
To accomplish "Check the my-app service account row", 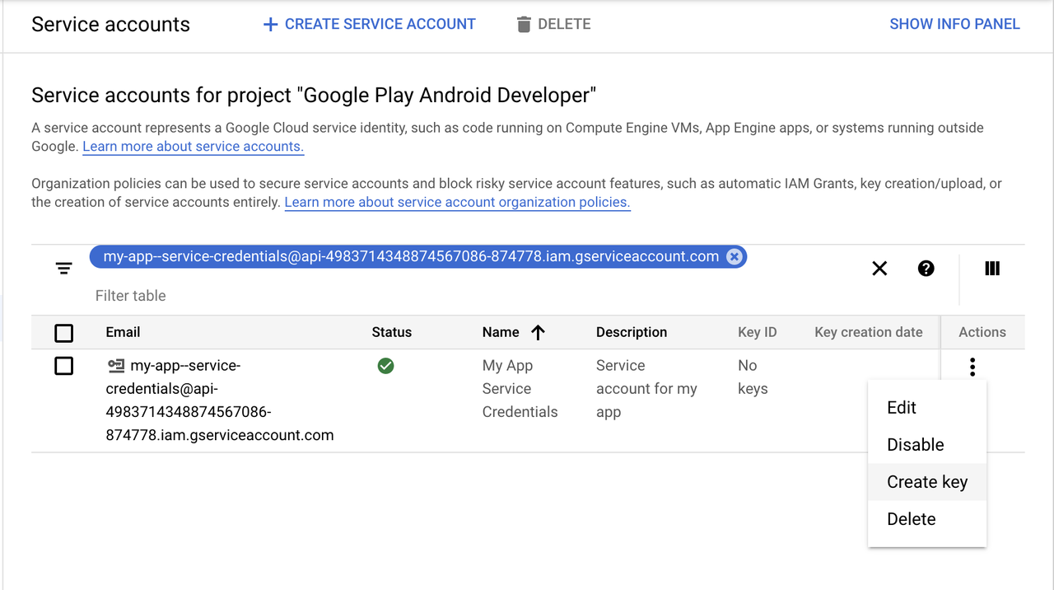I will coord(63,366).
